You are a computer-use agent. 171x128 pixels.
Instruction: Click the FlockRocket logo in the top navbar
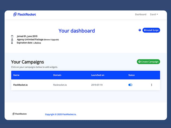click(24, 14)
